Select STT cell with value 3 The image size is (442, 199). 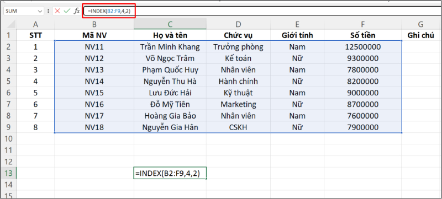point(35,69)
